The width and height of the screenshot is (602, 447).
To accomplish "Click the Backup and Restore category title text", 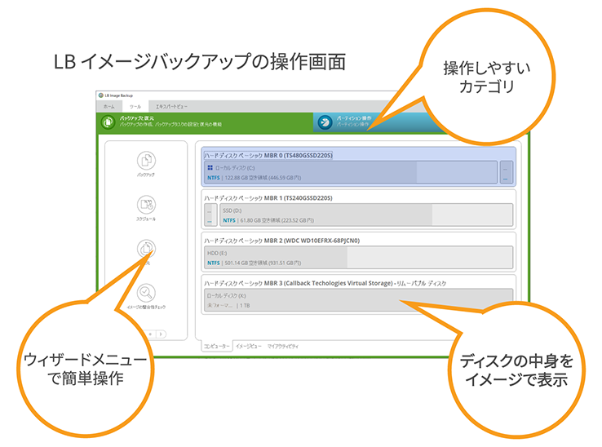I will [x=137, y=118].
